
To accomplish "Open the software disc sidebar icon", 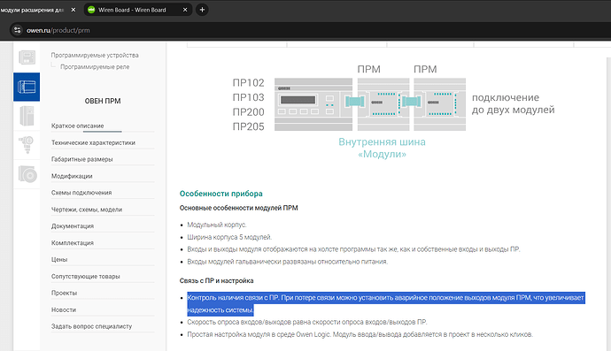I will tap(27, 174).
